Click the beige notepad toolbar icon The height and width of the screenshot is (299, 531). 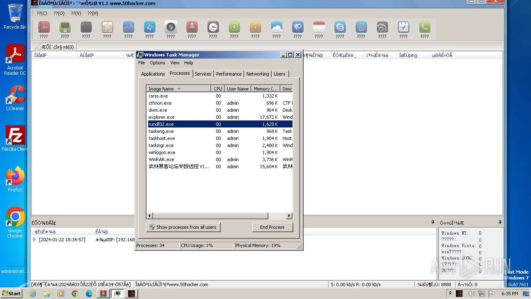pos(107,27)
